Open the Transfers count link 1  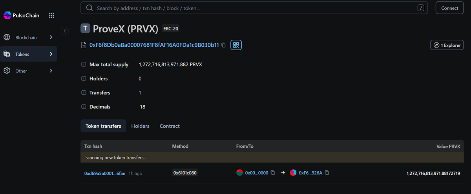[x=140, y=93]
